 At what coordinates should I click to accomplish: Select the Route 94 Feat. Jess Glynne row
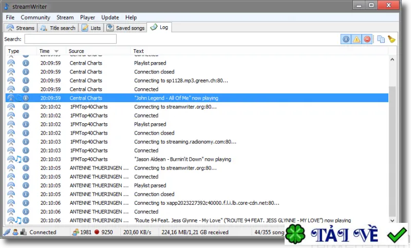pyautogui.click(x=197, y=220)
